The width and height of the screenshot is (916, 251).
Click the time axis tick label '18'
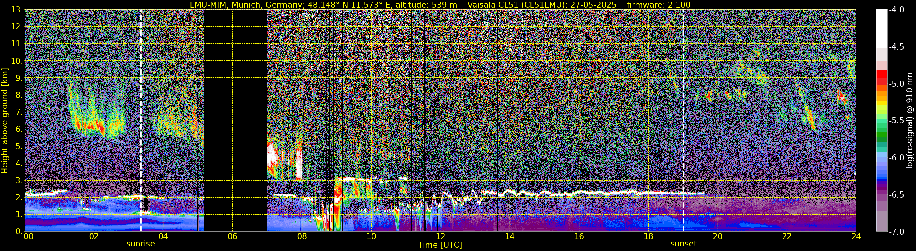coord(648,236)
